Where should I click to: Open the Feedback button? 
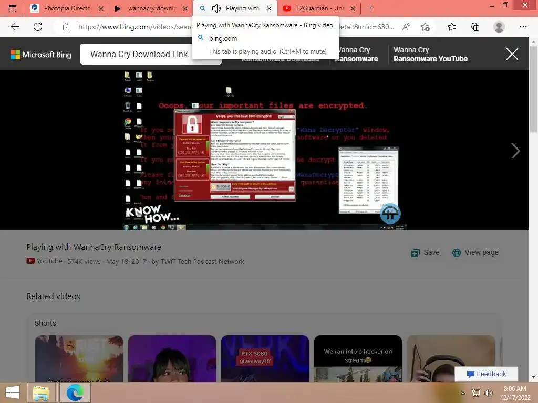[x=486, y=374]
